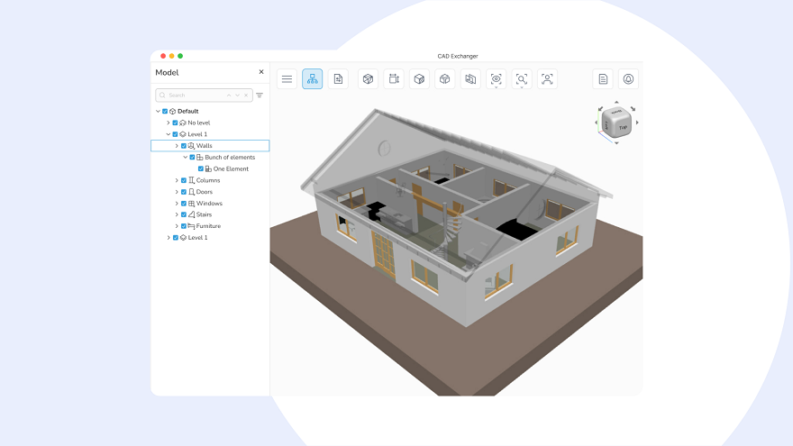Collapse the Bunch of elements node
793x446 pixels.
tap(185, 158)
